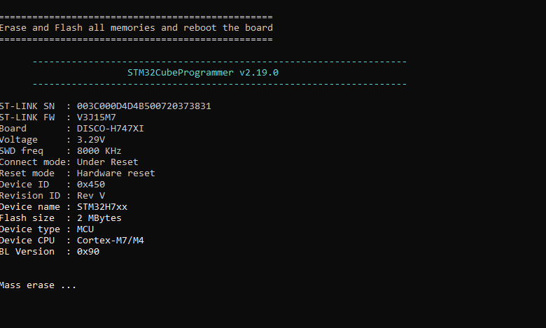The width and height of the screenshot is (546, 328).
Task: Click the ST-LINK serial number value
Action: click(144, 106)
